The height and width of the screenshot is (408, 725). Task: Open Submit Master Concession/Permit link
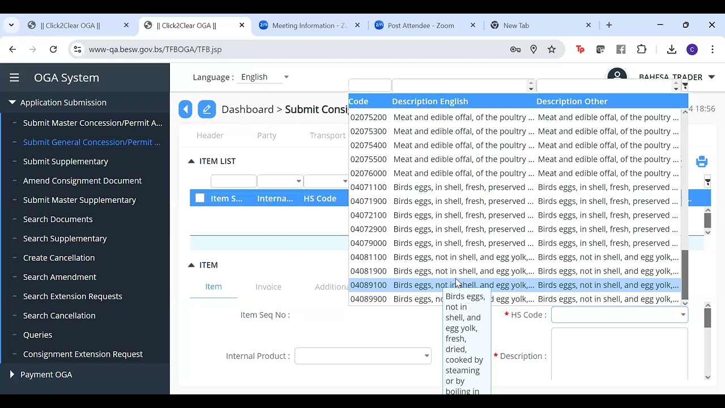point(93,123)
